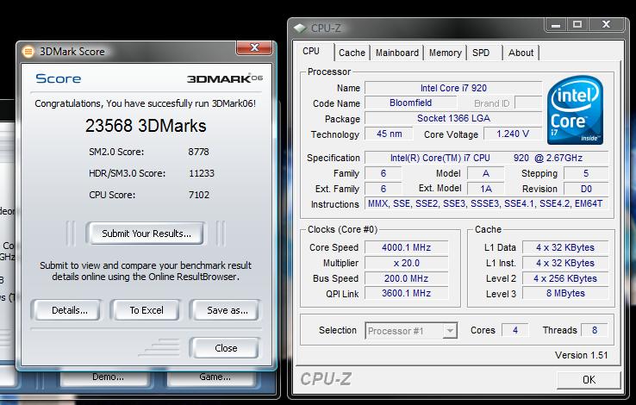Click the Cores value 4
The width and height of the screenshot is (636, 405).
click(x=514, y=330)
